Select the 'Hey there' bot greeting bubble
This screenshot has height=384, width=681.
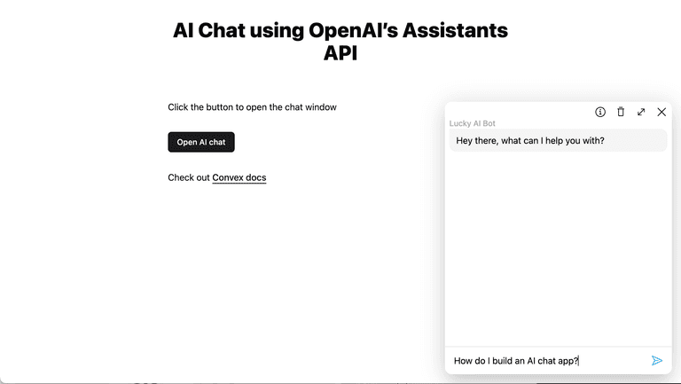point(558,140)
